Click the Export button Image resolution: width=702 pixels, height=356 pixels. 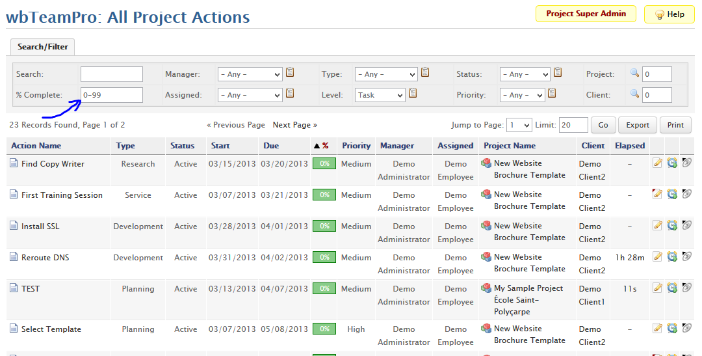click(637, 125)
